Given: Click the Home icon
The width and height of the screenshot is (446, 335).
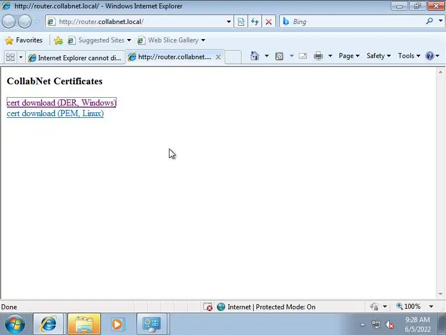Looking at the screenshot, I should coord(255,56).
